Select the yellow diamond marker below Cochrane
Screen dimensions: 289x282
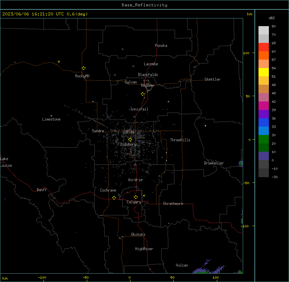point(114,198)
